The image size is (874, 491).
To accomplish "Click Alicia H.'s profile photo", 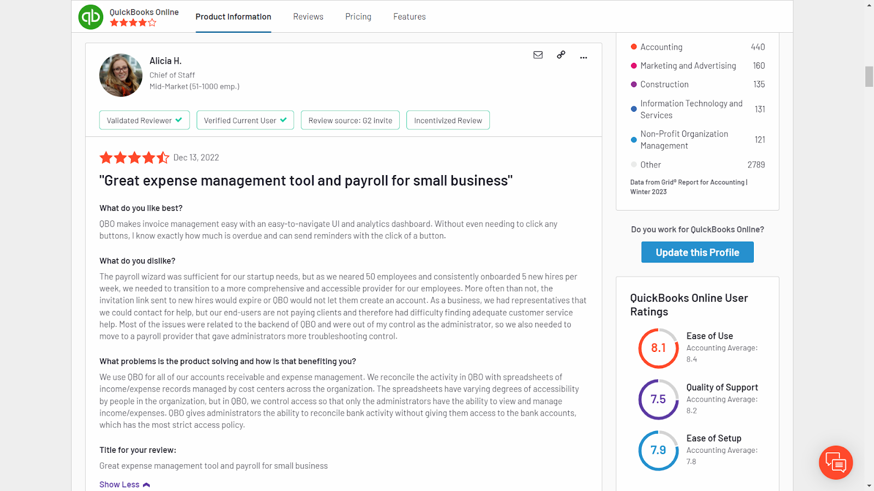I will click(x=121, y=75).
